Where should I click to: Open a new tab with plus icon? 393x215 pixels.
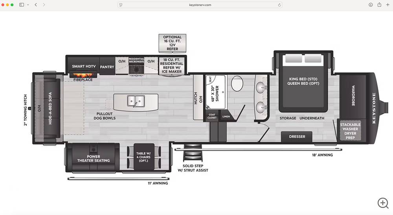(387, 5)
